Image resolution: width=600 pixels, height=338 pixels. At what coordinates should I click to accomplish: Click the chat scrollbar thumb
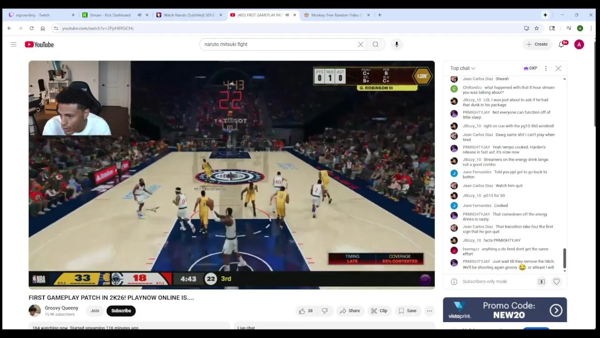pos(564,258)
